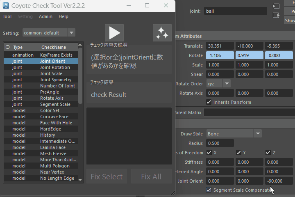The image size is (295, 197).
Task: Click the input connection arrow icon
Action: point(276,7)
